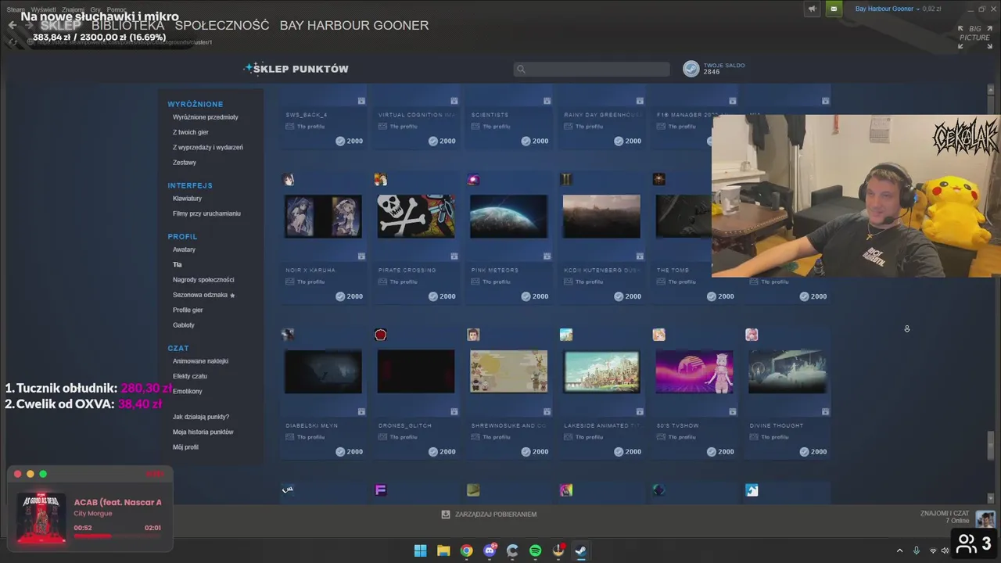Open the green mail notification icon
The height and width of the screenshot is (563, 1001).
834,9
